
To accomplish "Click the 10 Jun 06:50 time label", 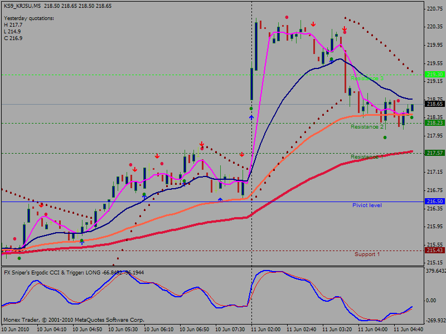I will coord(195,330).
